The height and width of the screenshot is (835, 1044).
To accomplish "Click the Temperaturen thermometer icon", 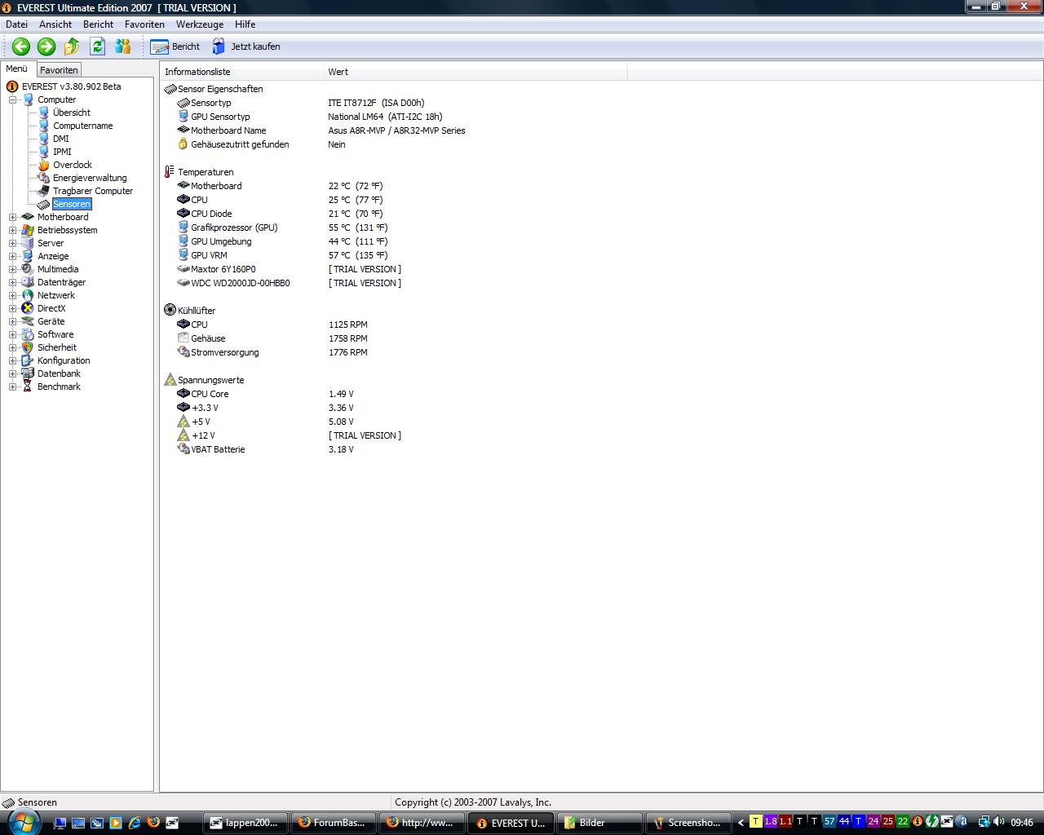I will pos(170,172).
